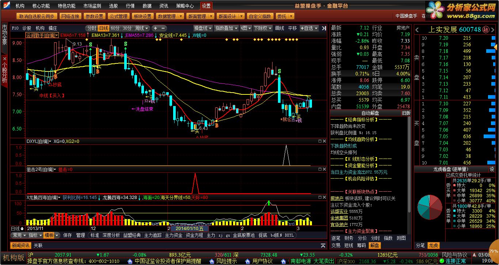Viewport: 499px width, 265px height.
Task: Open the 操盘线 dropdown
Action: pyautogui.click(x=203, y=28)
